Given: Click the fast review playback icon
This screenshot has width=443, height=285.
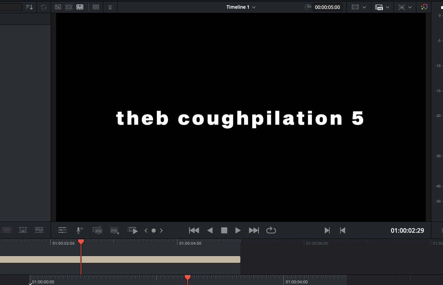Looking at the screenshot, I should (x=133, y=230).
